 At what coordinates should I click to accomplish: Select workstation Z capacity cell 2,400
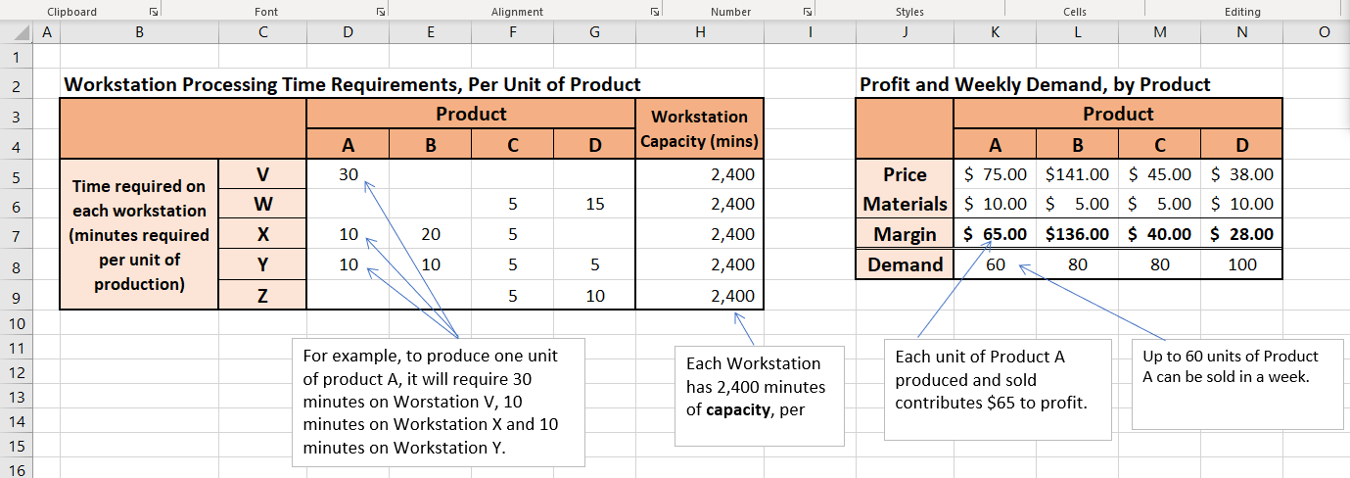tap(699, 295)
